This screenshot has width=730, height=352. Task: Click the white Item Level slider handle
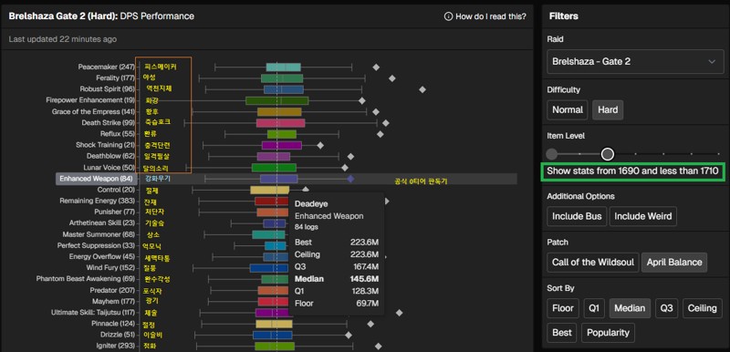[608, 153]
